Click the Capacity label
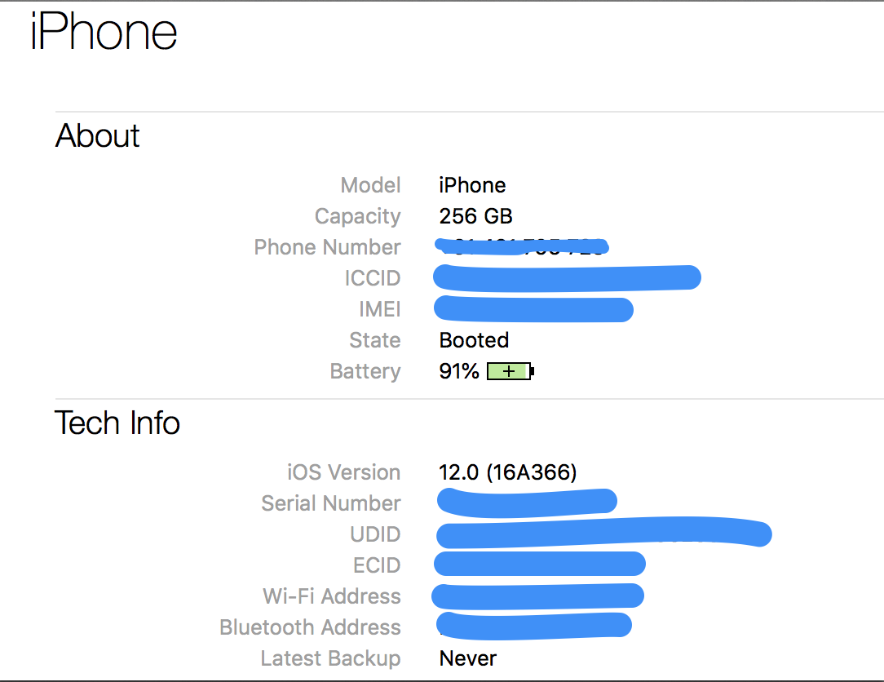884x682 pixels. pyautogui.click(x=357, y=216)
